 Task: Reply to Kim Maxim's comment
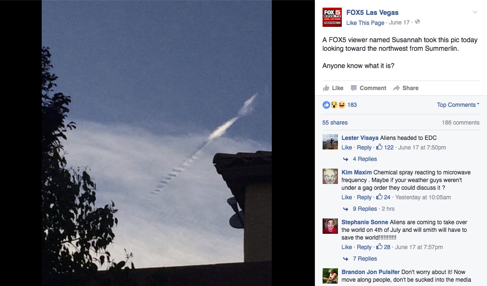pyautogui.click(x=364, y=197)
